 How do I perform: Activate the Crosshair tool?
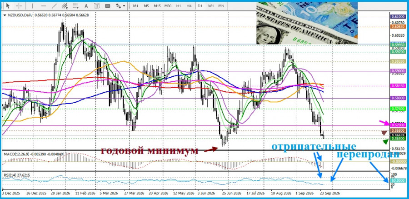tap(19, 6)
